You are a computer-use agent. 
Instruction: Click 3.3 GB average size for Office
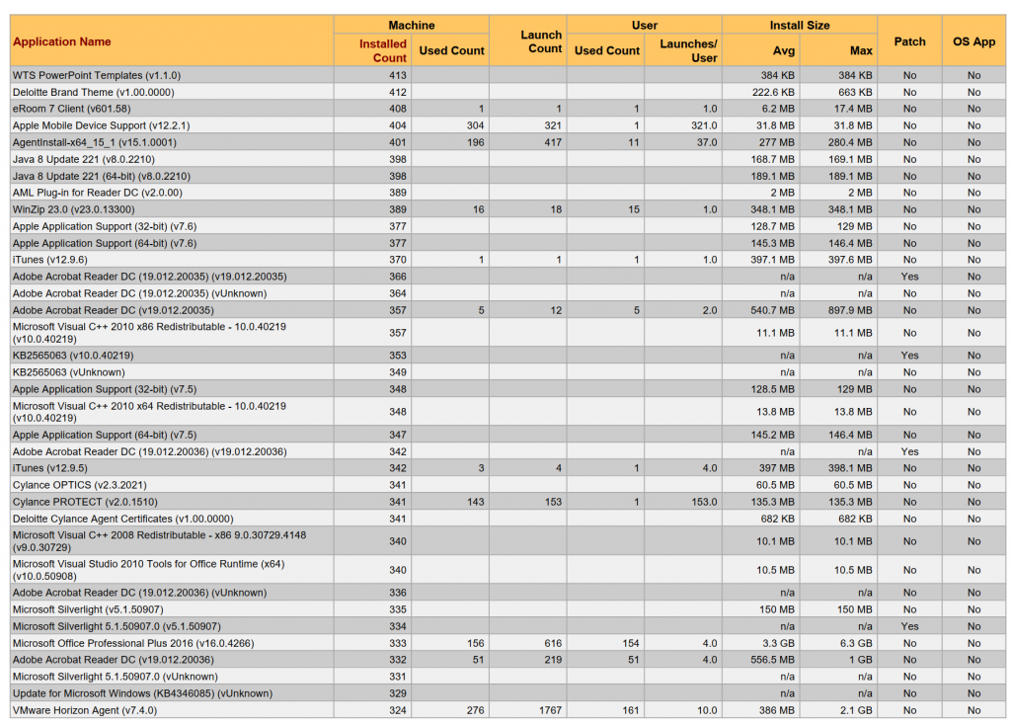778,643
